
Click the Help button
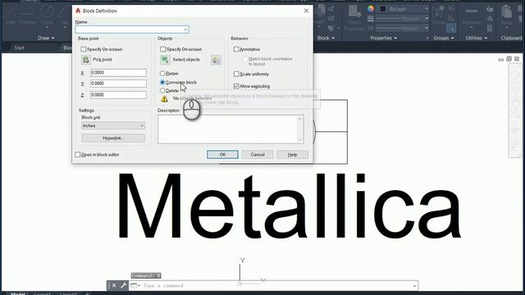tap(292, 155)
